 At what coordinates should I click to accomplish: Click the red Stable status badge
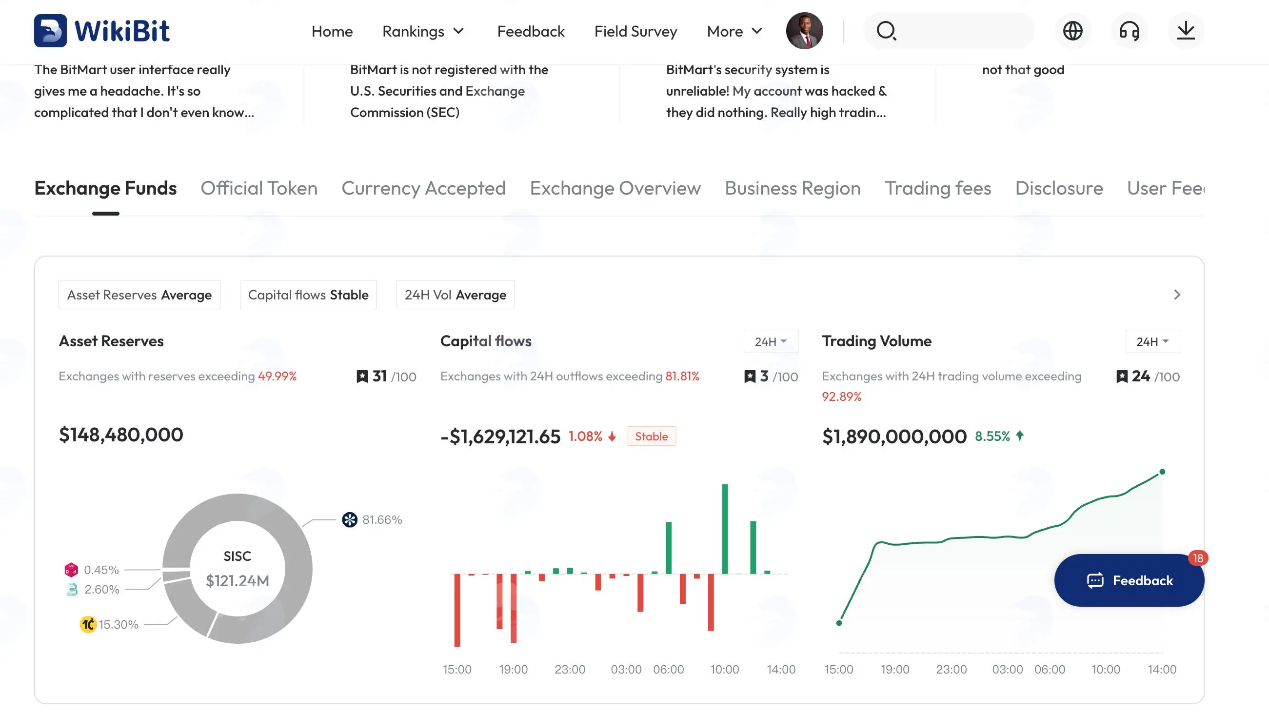[x=651, y=436]
